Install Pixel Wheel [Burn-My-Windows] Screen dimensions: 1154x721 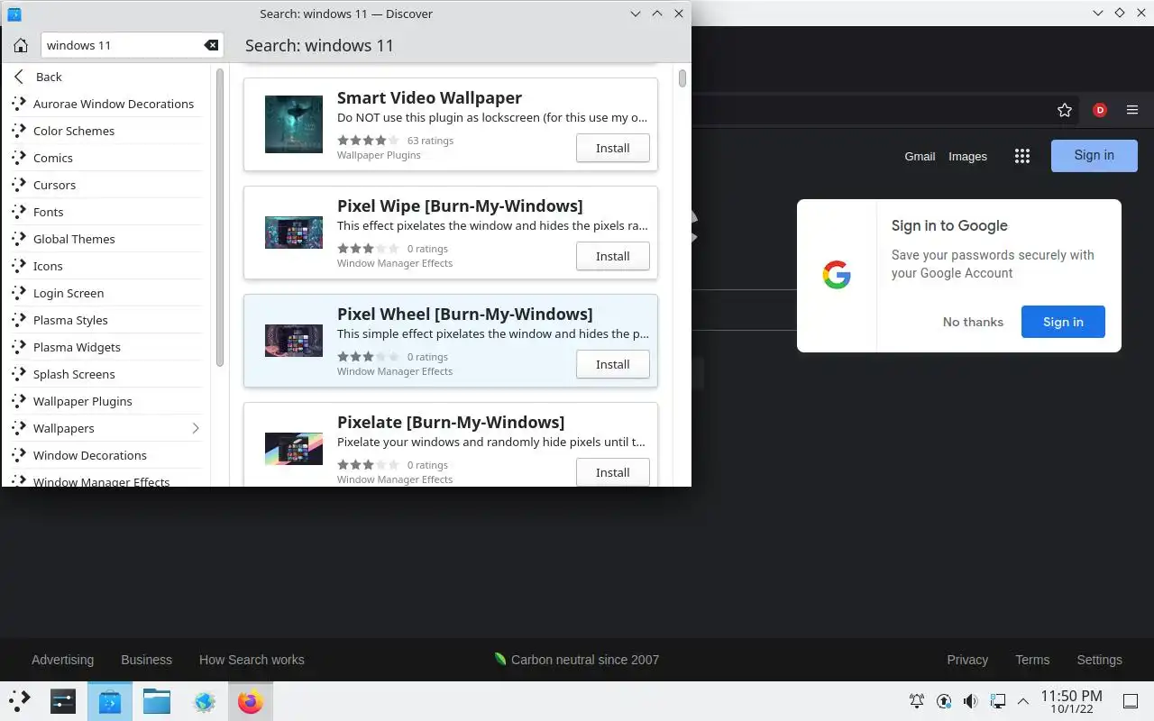coord(613,364)
